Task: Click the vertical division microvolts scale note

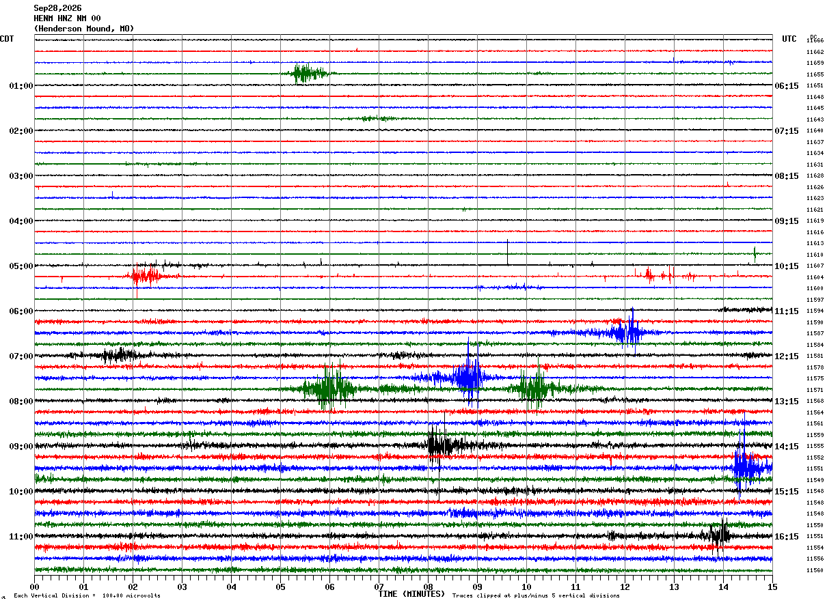Action: [x=87, y=595]
